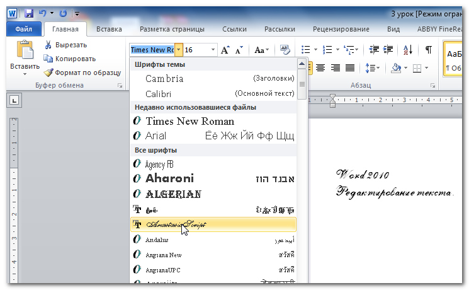469x290 pixels.
Task: Align paragraph text to the right
Action: (335, 68)
